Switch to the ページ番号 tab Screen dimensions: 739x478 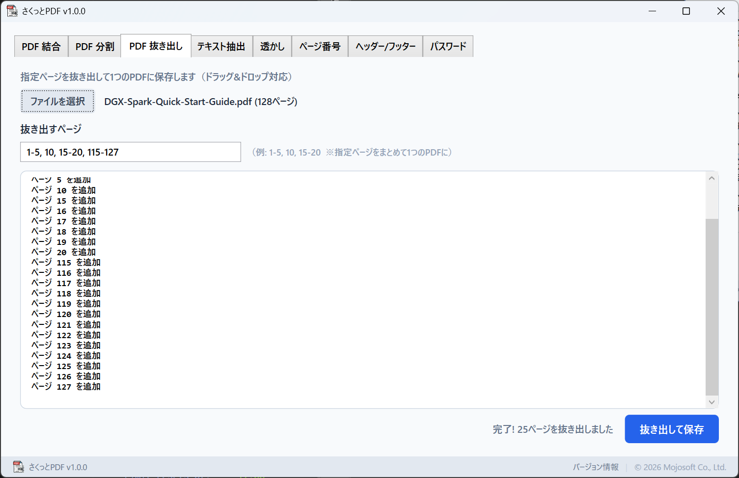[320, 47]
